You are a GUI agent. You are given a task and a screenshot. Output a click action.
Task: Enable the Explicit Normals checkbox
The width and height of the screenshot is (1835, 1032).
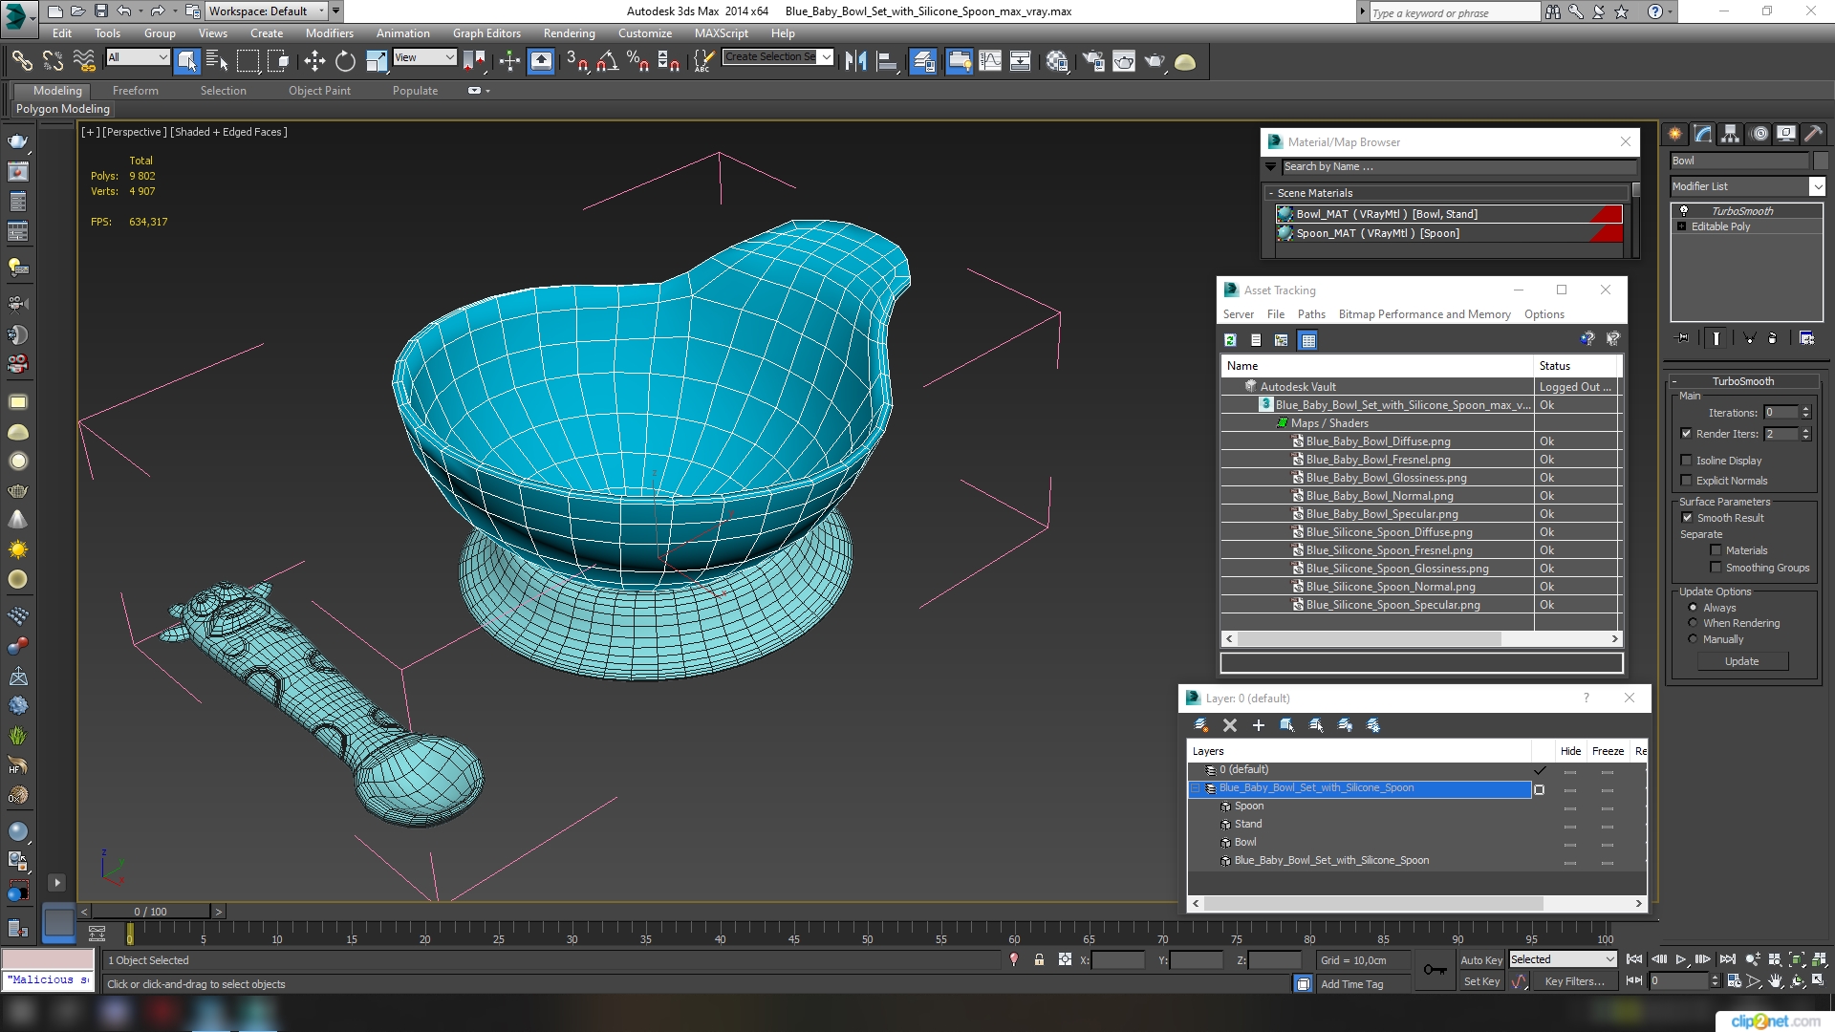1686,481
